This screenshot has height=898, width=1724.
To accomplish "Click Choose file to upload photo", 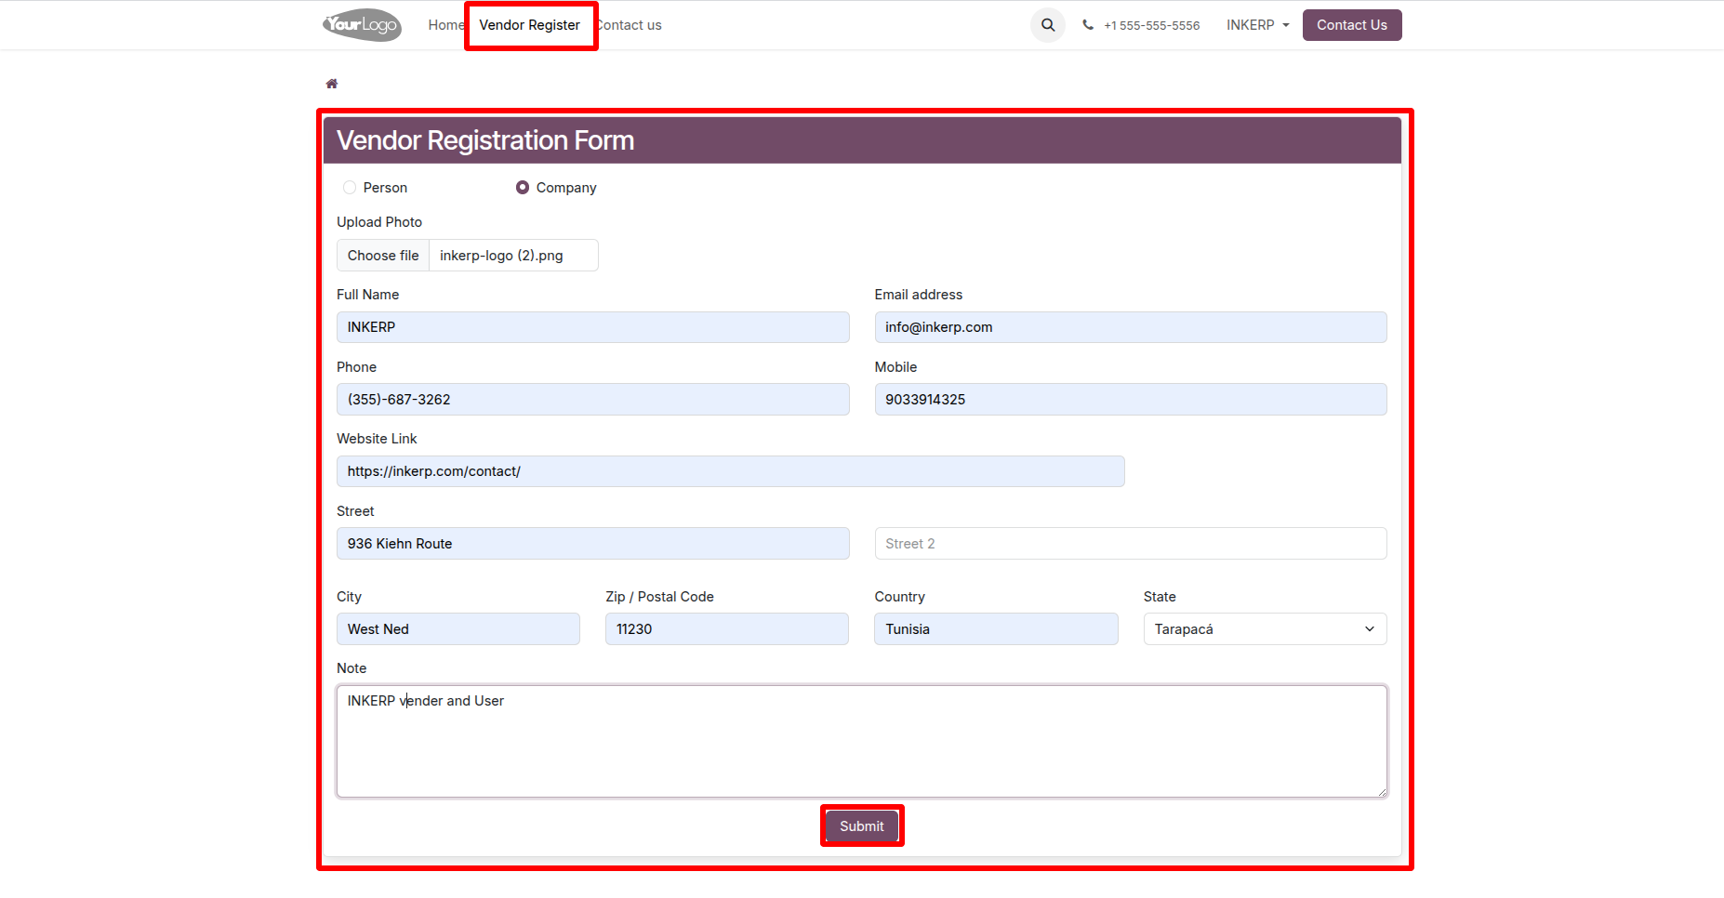I will [x=383, y=256].
